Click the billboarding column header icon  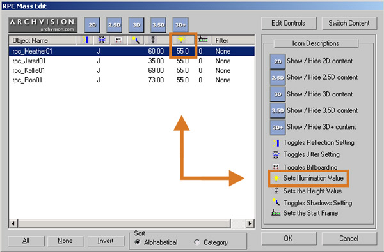118,40
